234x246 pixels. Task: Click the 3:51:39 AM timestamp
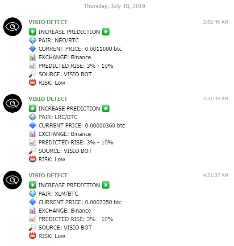pyautogui.click(x=215, y=98)
